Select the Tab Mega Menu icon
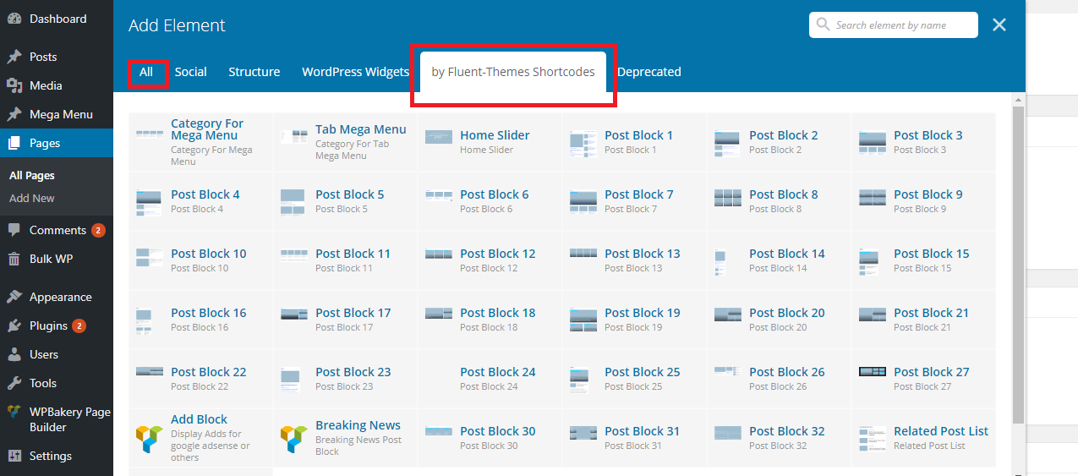The image size is (1078, 476). [293, 137]
